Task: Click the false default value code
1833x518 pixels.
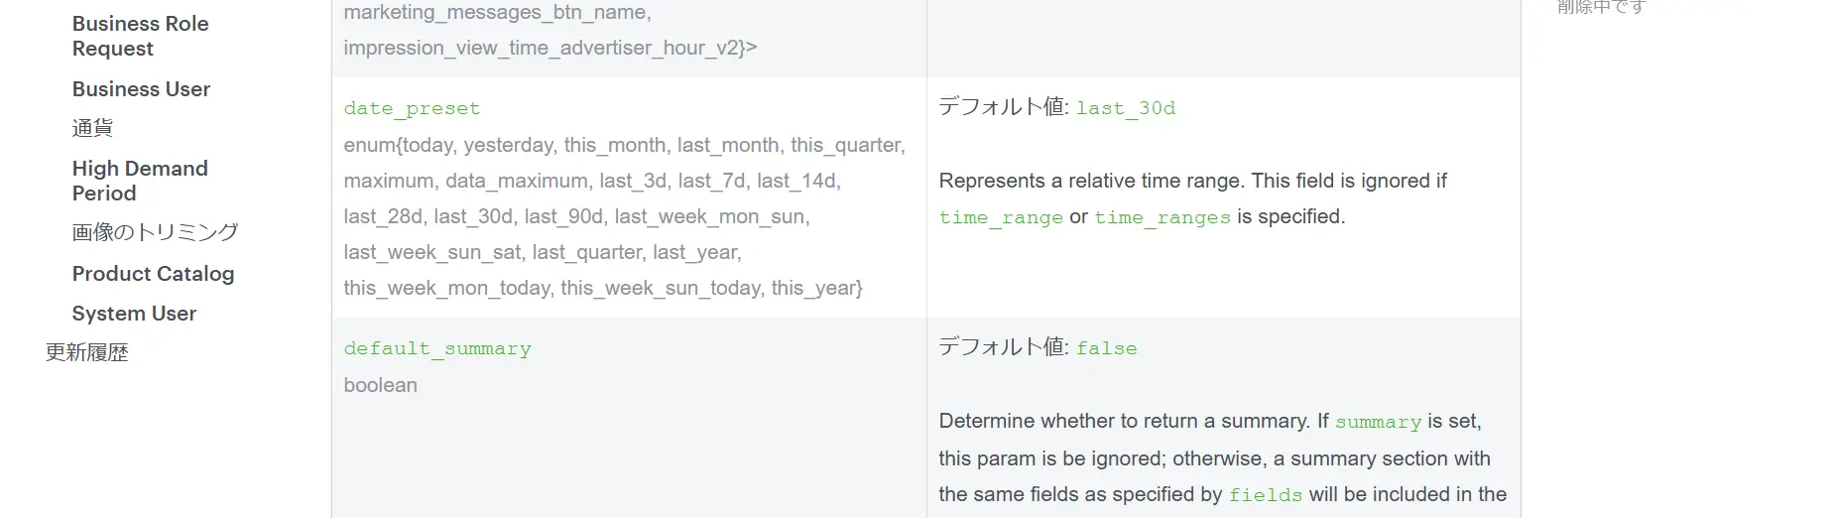Action: (x=1107, y=348)
